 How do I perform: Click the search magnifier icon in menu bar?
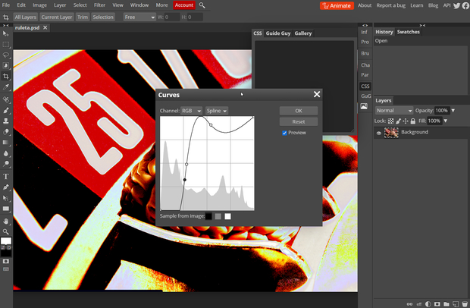[202, 5]
